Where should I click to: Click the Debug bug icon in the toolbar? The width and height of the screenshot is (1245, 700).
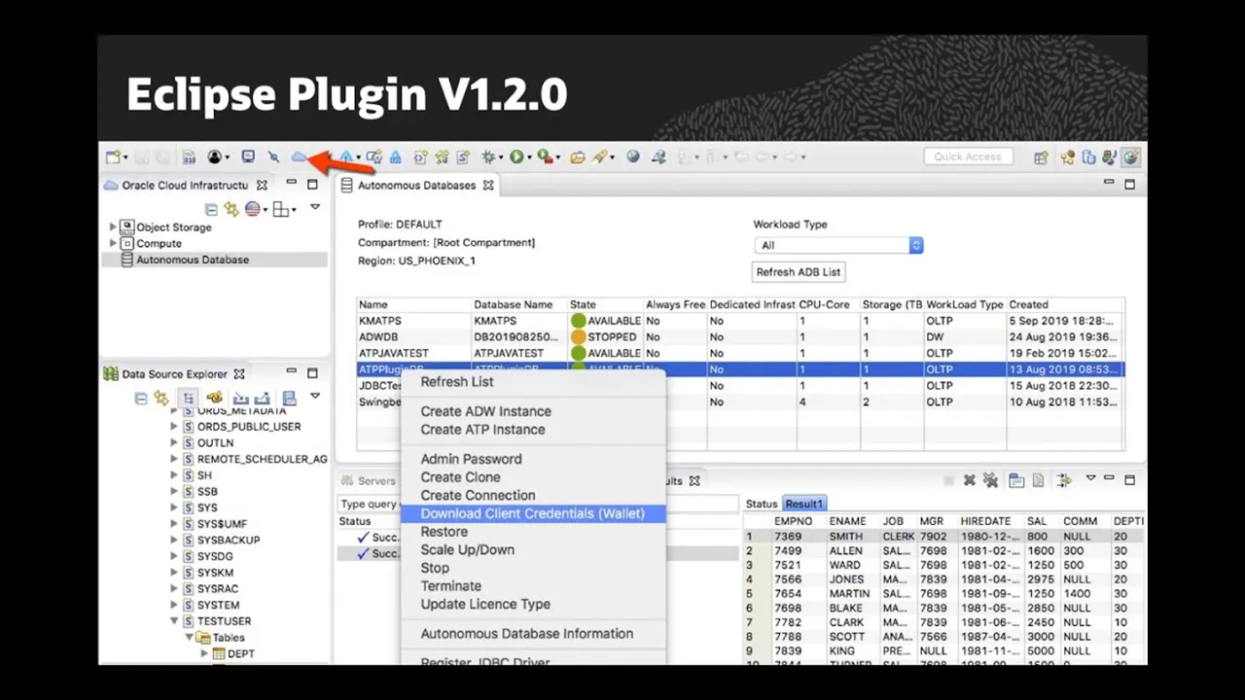point(488,157)
